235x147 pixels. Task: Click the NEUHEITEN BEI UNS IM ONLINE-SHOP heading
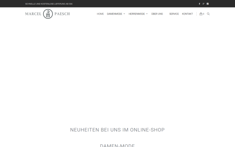point(117,130)
